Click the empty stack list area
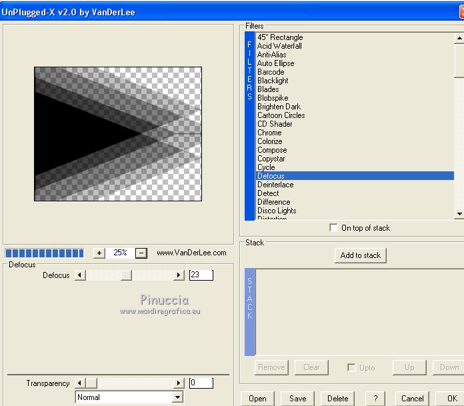The width and height of the screenshot is (464, 406). point(359,312)
